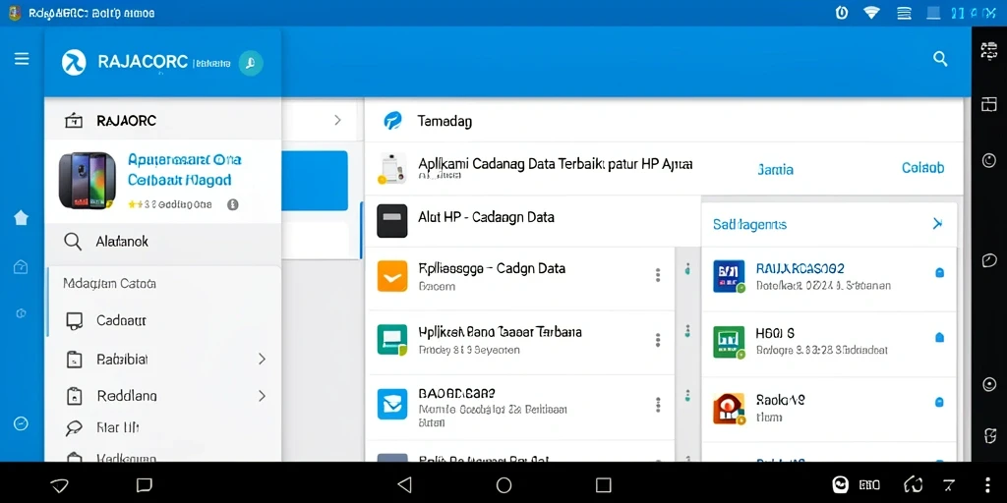The width and height of the screenshot is (1007, 503).
Task: Click the RAJACORC logo icon
Action: pos(74,62)
